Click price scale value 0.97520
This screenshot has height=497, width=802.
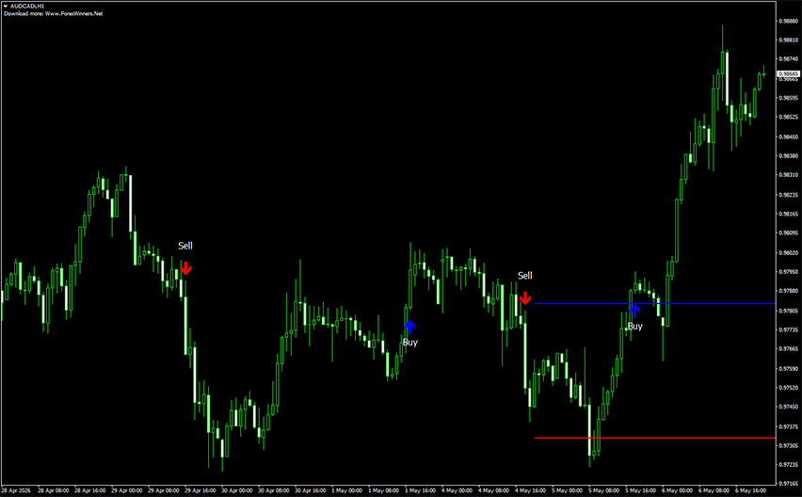[x=789, y=388]
